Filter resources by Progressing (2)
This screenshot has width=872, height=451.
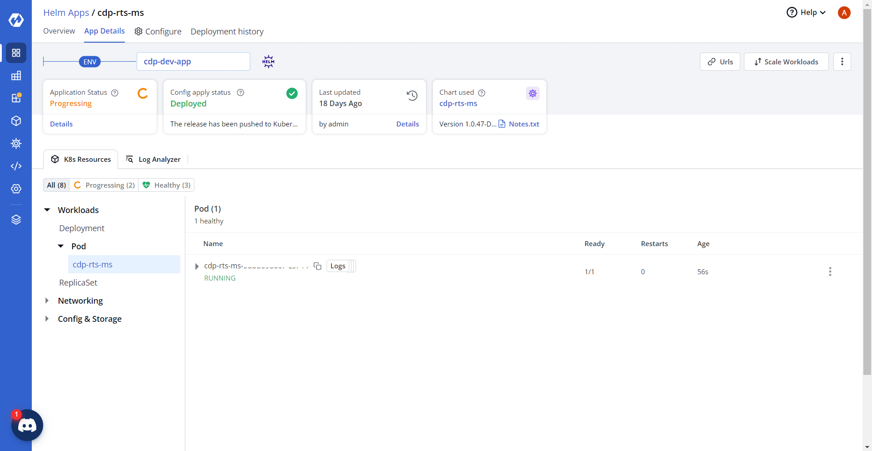pyautogui.click(x=104, y=185)
